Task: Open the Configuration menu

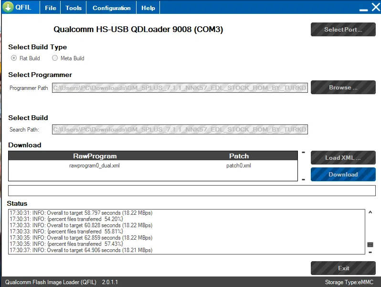Action: (x=111, y=8)
